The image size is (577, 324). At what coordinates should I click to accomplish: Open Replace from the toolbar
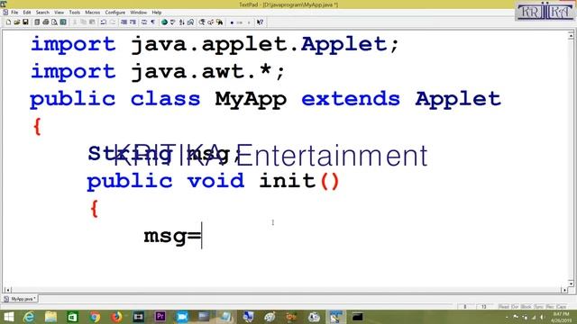click(x=210, y=22)
